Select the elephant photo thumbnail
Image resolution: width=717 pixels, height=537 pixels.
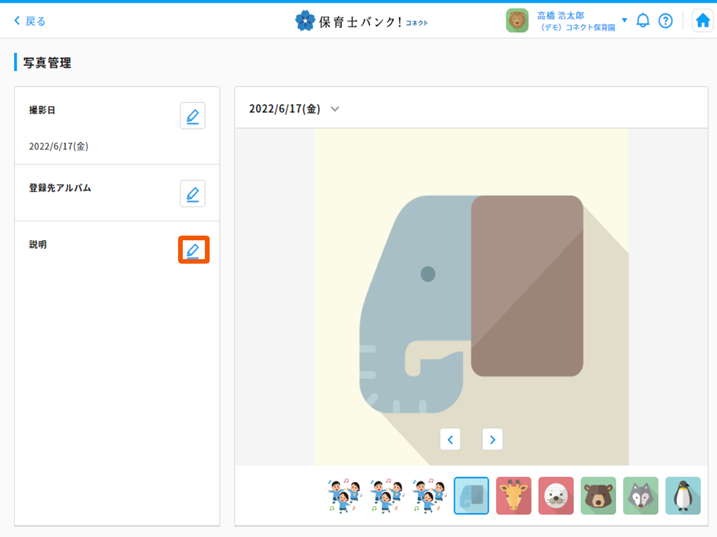click(471, 495)
